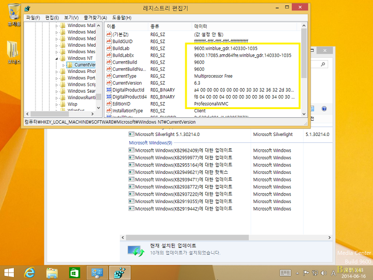This screenshot has width=373, height=280.
Task: Click the Action Center flag icon
Action: (x=306, y=273)
